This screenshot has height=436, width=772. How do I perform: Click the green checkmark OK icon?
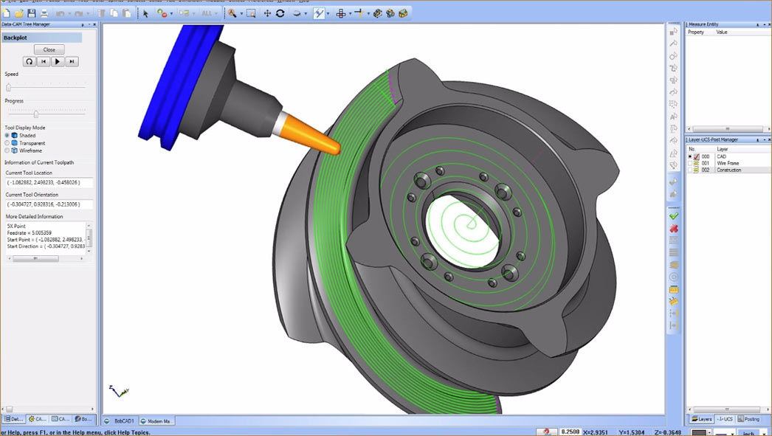674,215
